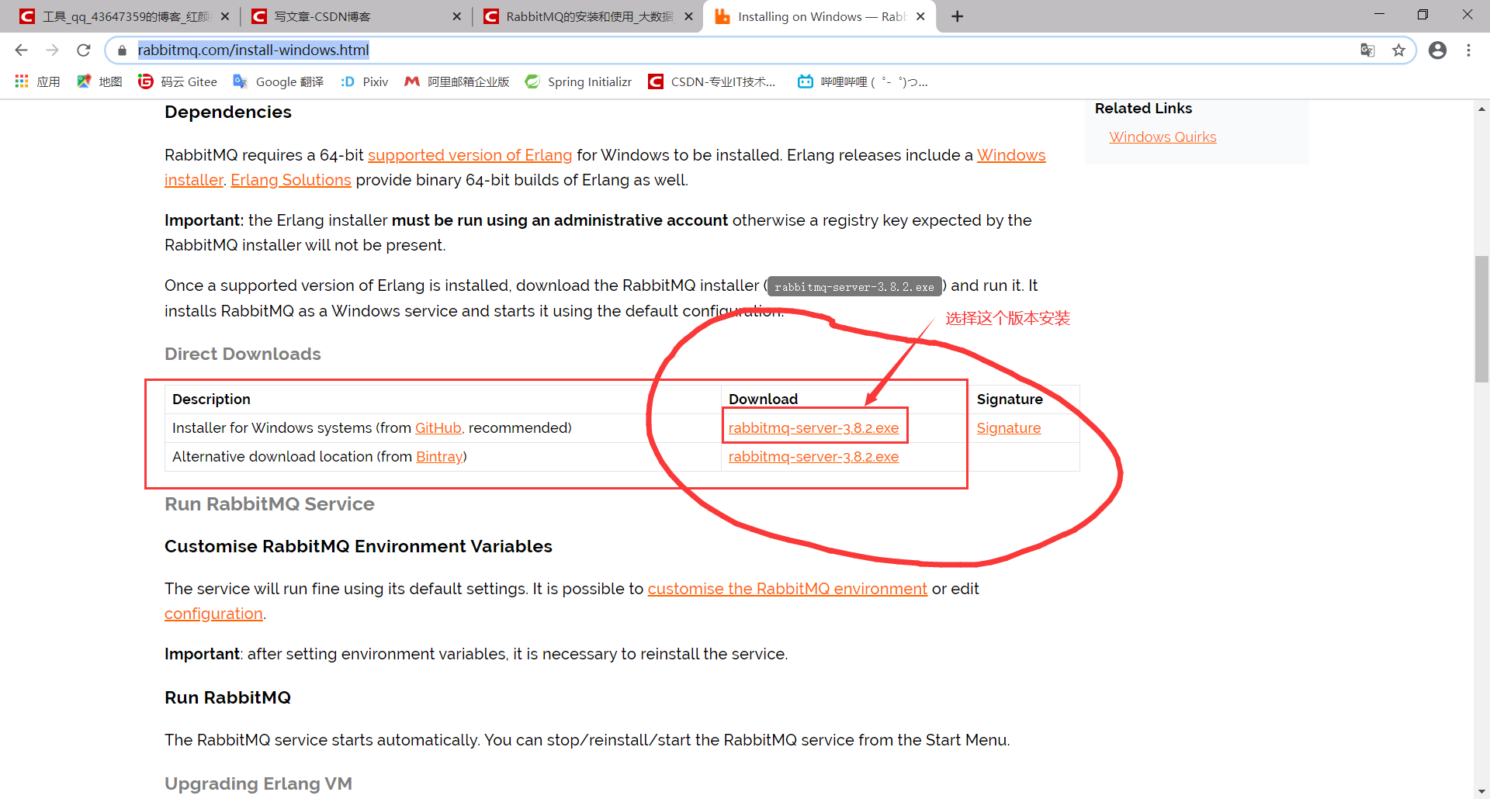Open the 阿里邮箱企业版 bookmark
Viewport: 1490px width, 799px height.
[x=457, y=81]
